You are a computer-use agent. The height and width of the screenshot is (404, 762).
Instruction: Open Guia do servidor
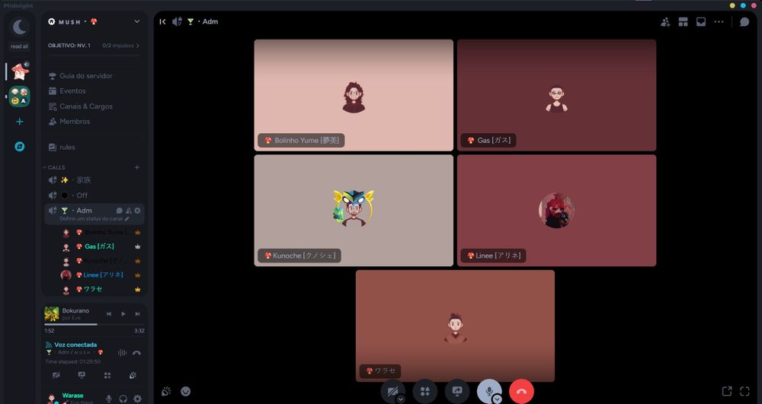point(94,75)
